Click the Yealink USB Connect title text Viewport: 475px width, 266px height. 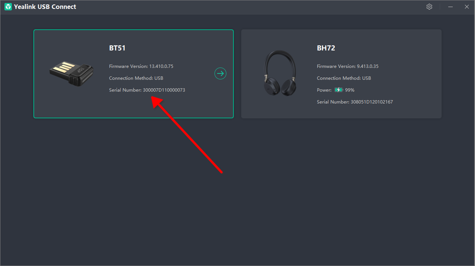tap(45, 7)
